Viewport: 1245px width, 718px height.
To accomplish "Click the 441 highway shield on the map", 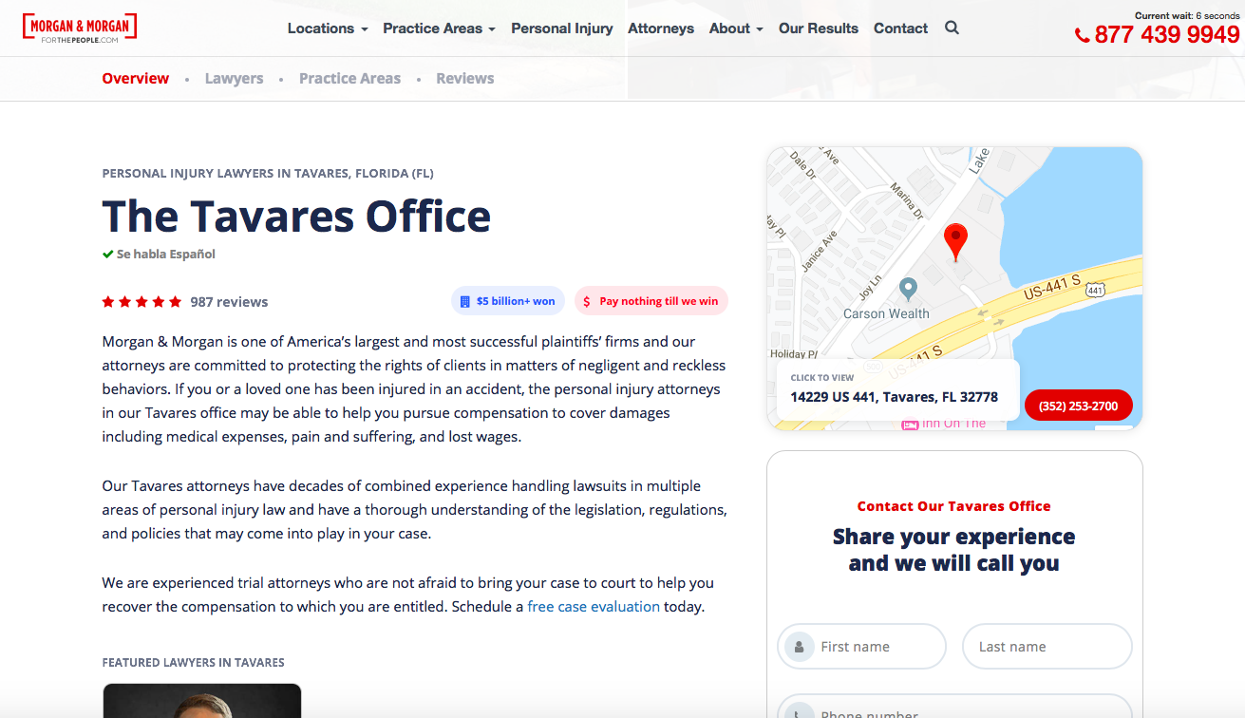I will (x=1096, y=290).
